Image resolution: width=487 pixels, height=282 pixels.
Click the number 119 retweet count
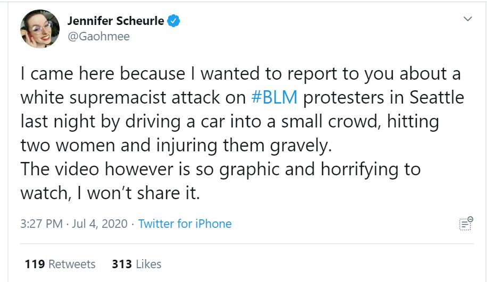click(x=35, y=264)
